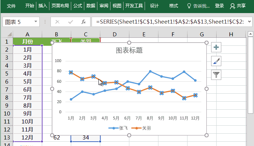Image resolution: width=254 pixels, height=146 pixels.
Task: Open the chart Format (格式) tab
Action: (x=173, y=6)
